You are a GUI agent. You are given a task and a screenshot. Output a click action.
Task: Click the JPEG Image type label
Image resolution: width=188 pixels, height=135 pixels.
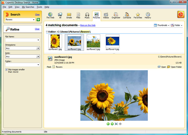pyautogui.click(x=59, y=60)
